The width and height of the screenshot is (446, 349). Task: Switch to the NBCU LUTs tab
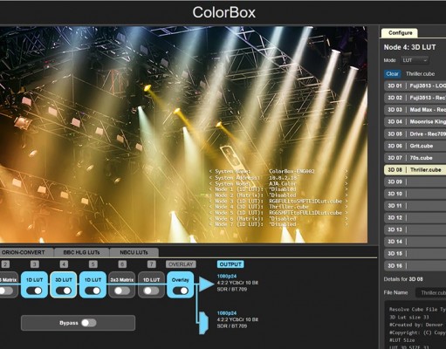[134, 252]
